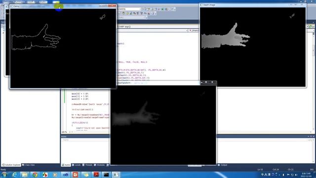Image resolution: width=316 pixels, height=178 pixels.
Task: Switch to the Solution Explorer tab
Action: point(11,165)
